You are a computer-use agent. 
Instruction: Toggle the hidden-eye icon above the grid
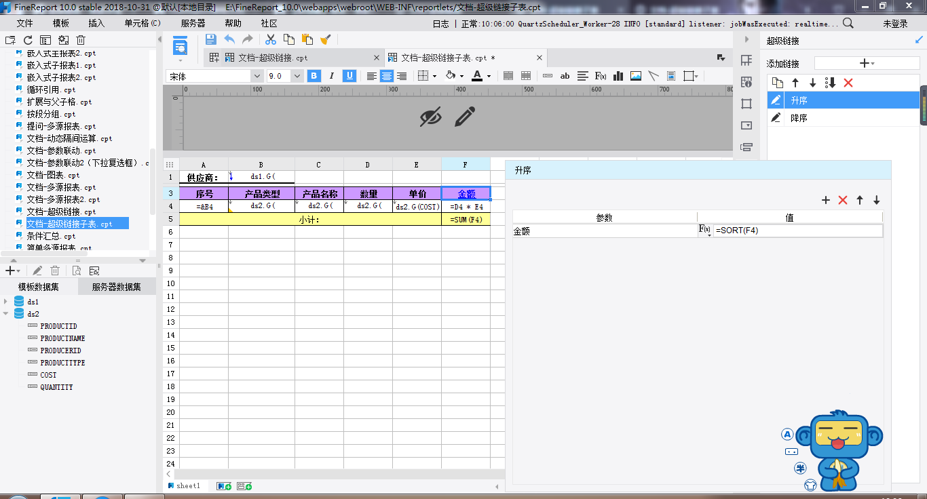pos(430,117)
